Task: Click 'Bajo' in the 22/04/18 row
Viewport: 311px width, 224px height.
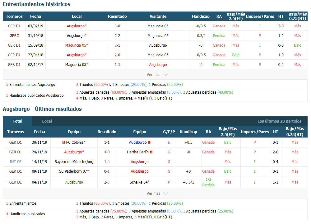Action: (236, 55)
